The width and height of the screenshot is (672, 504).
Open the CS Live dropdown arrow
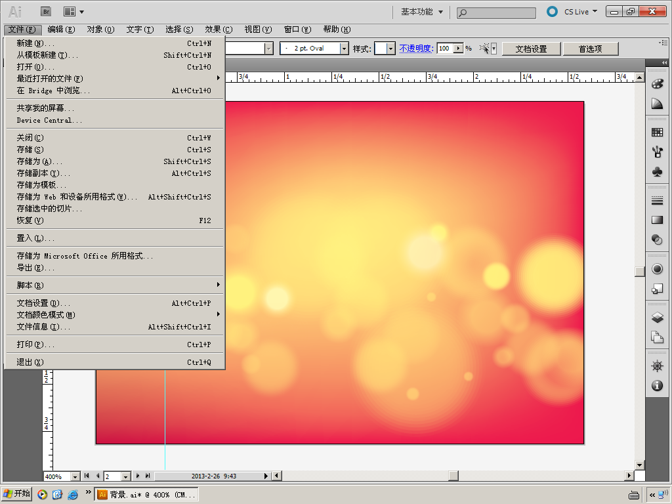tap(595, 12)
